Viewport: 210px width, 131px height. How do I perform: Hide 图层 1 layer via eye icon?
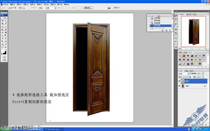(x=179, y=81)
